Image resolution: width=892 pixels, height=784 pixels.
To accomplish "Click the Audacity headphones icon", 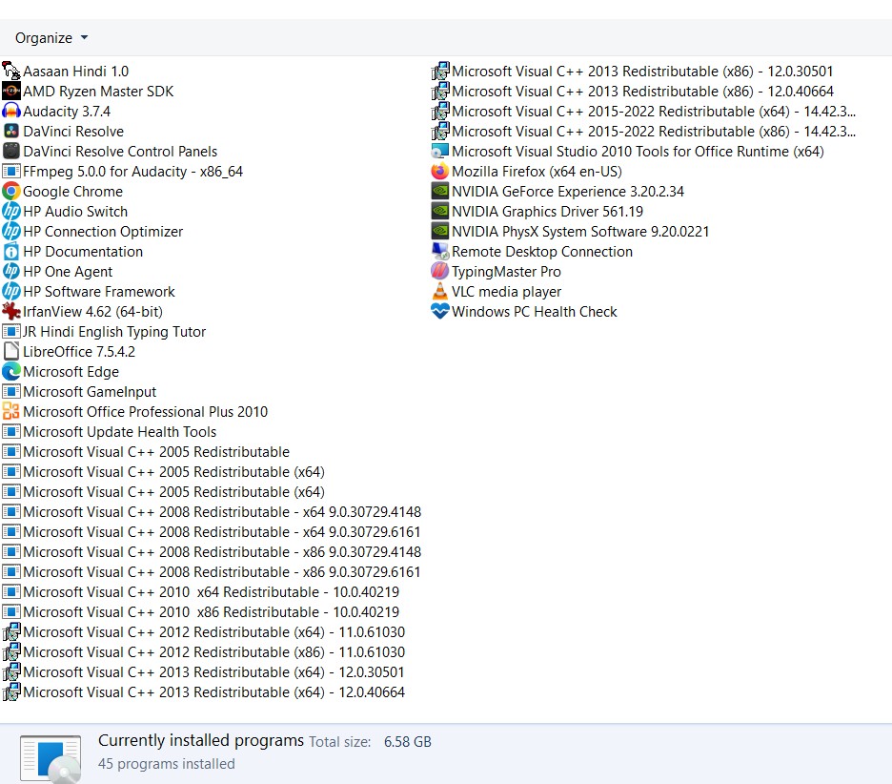I will [x=11, y=112].
